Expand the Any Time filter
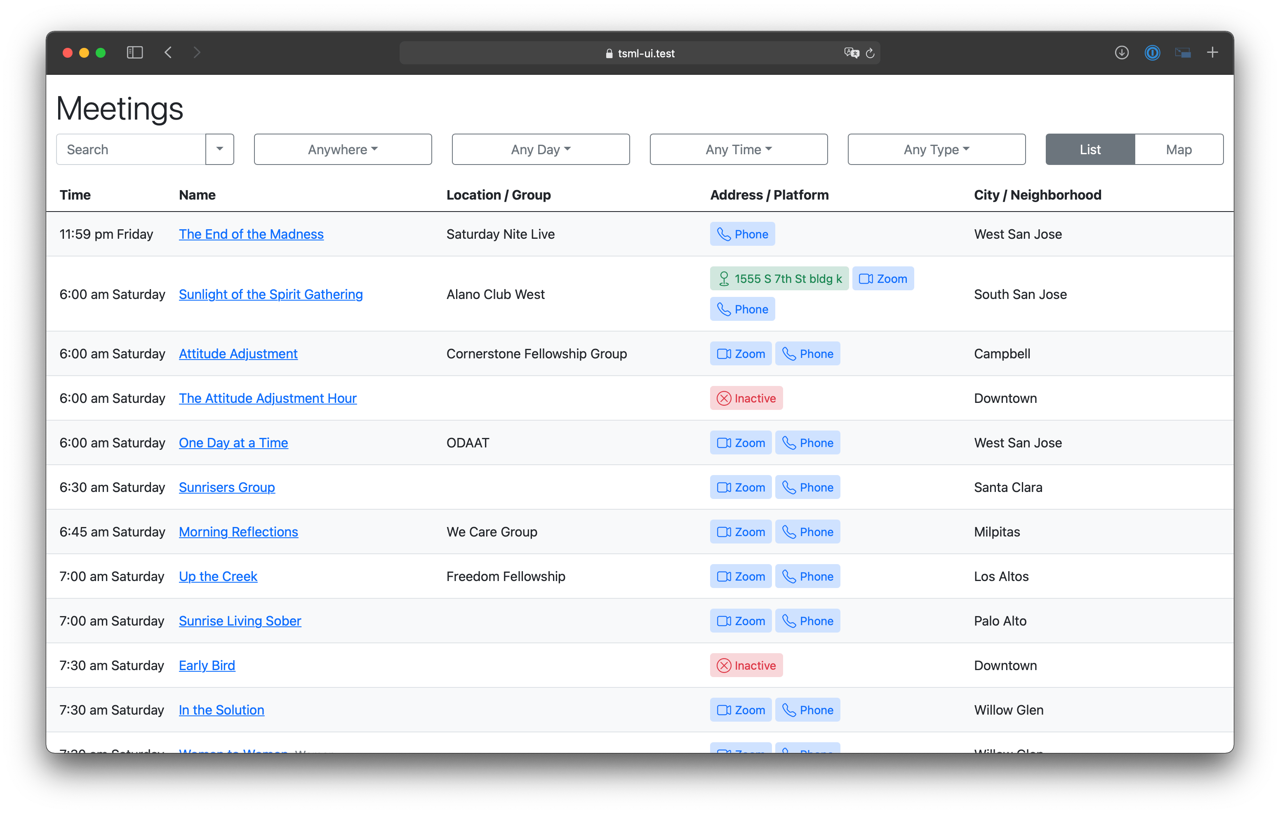This screenshot has height=814, width=1280. point(738,149)
